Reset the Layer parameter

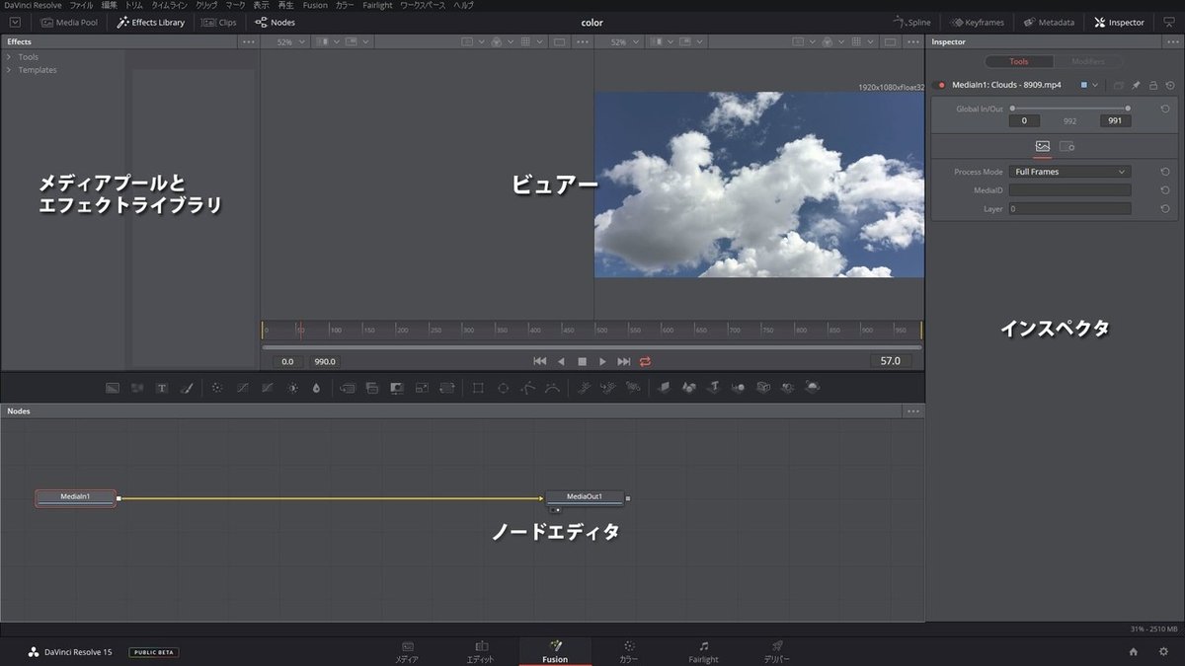point(1165,209)
